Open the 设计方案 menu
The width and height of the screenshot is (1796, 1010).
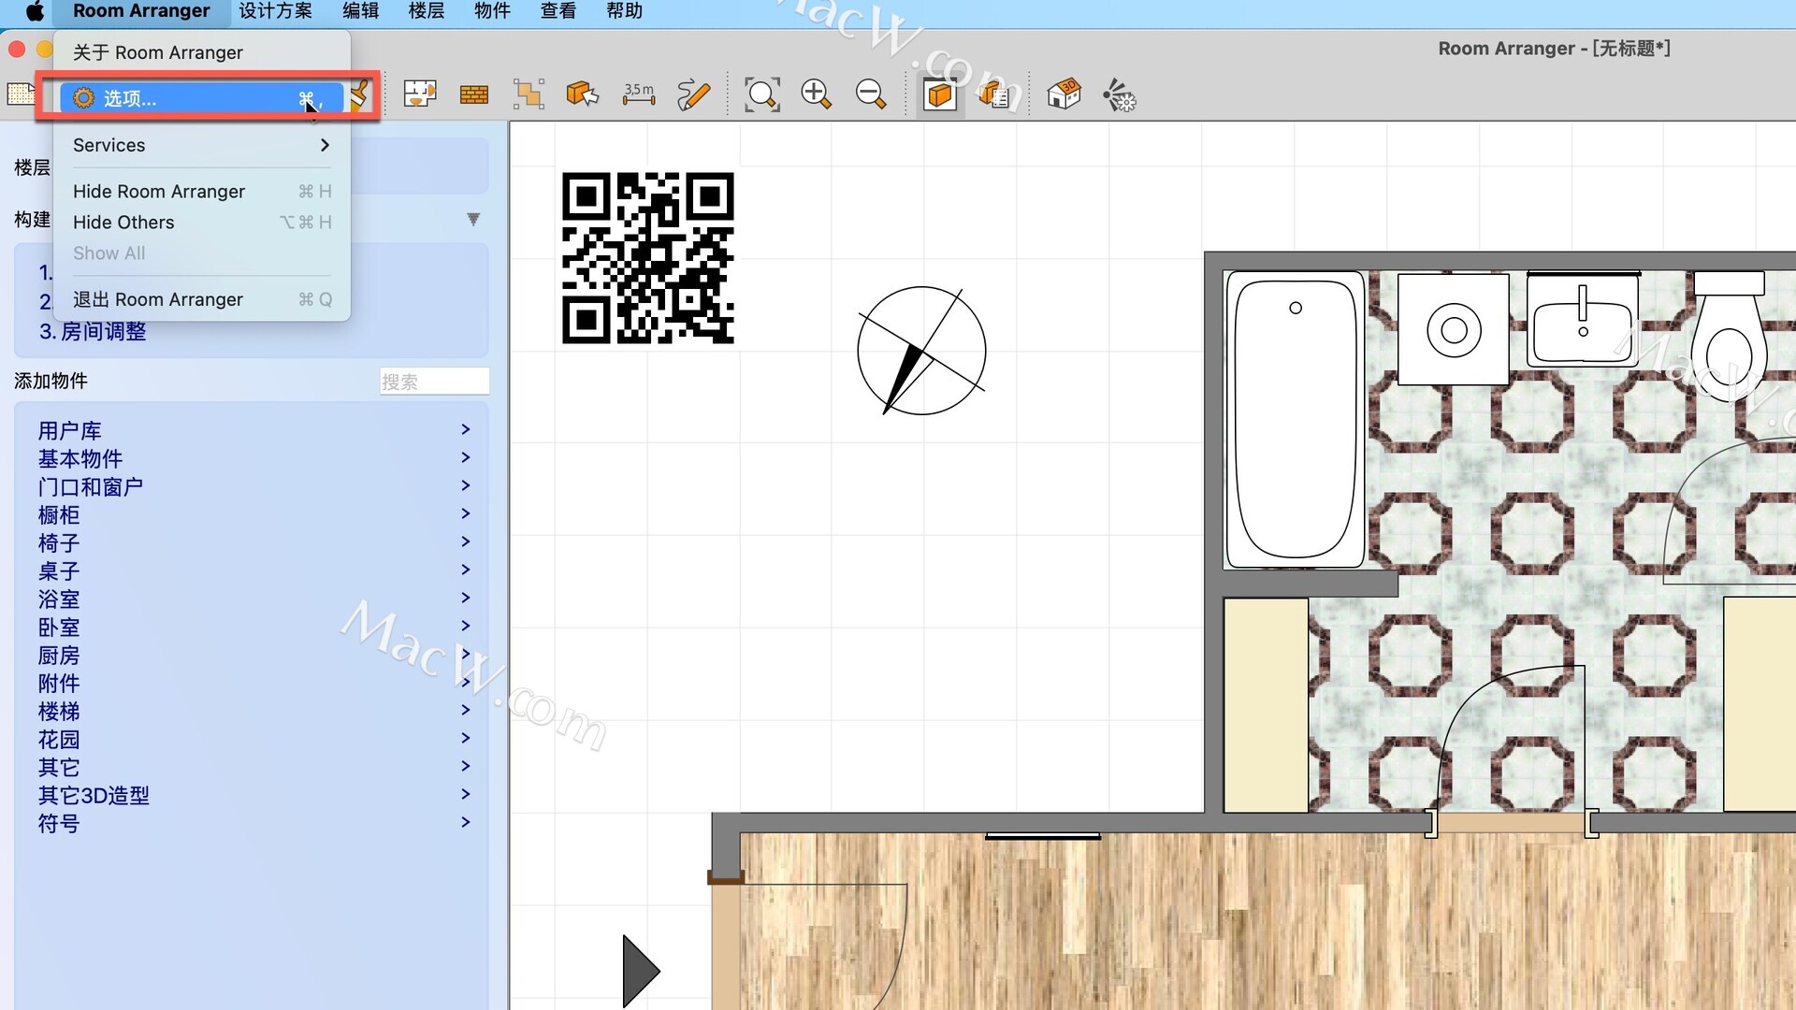point(275,11)
